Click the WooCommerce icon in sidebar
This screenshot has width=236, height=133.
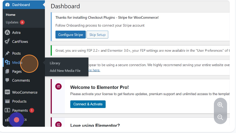pos(7,93)
